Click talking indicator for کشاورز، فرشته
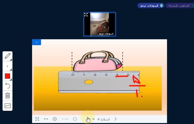 coord(179,5)
